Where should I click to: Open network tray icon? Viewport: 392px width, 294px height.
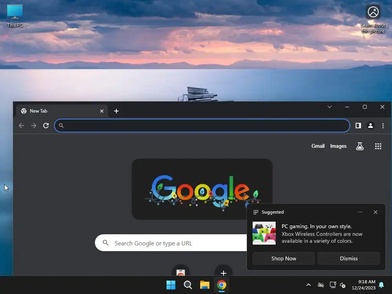(333, 285)
